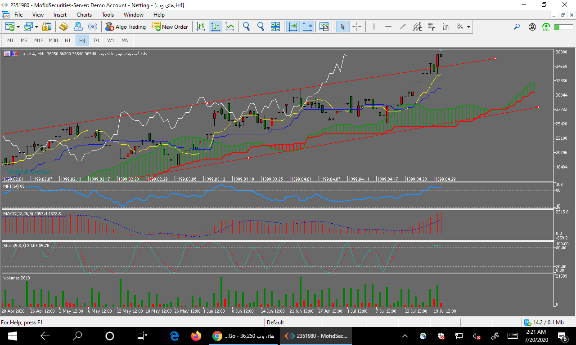Select the M30 timeframe

53,40
